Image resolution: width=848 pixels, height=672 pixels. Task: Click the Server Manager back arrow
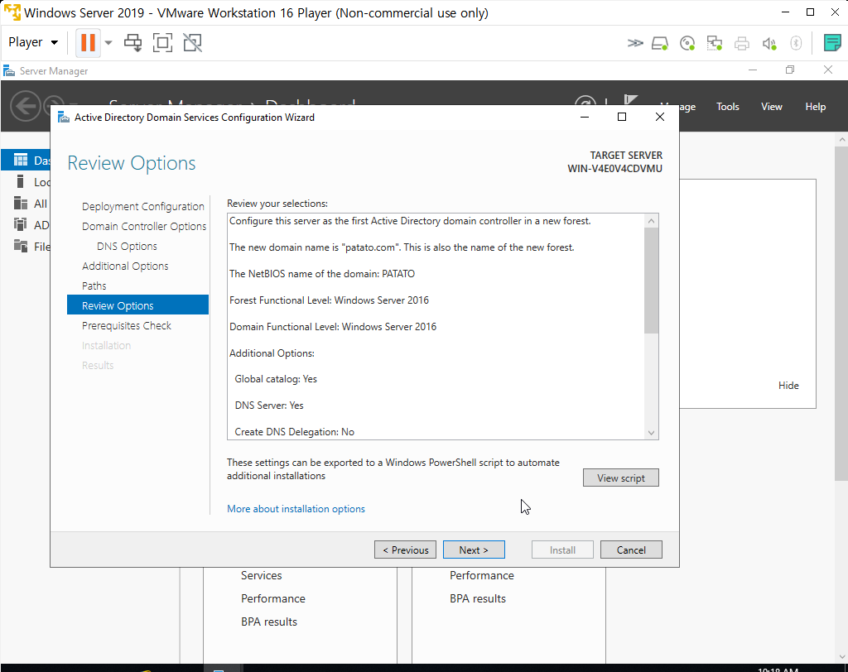point(26,106)
